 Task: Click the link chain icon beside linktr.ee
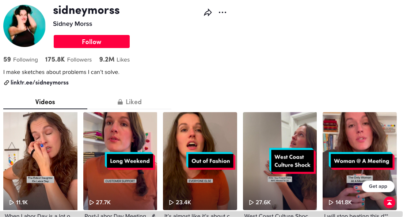click(7, 83)
